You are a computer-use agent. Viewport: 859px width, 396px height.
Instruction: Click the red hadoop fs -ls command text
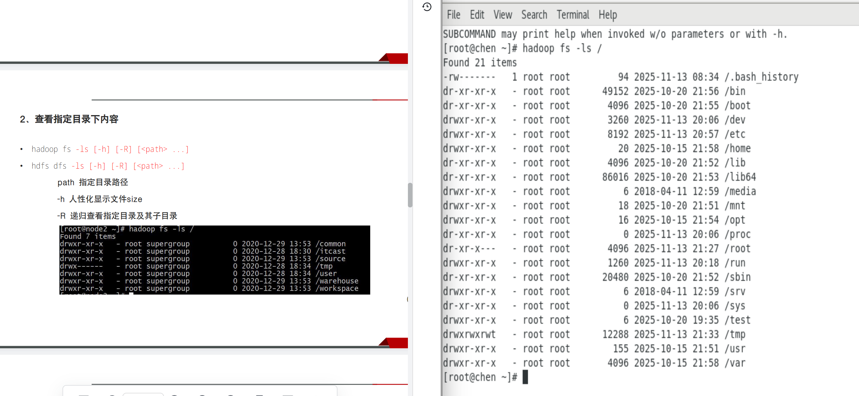coord(110,149)
